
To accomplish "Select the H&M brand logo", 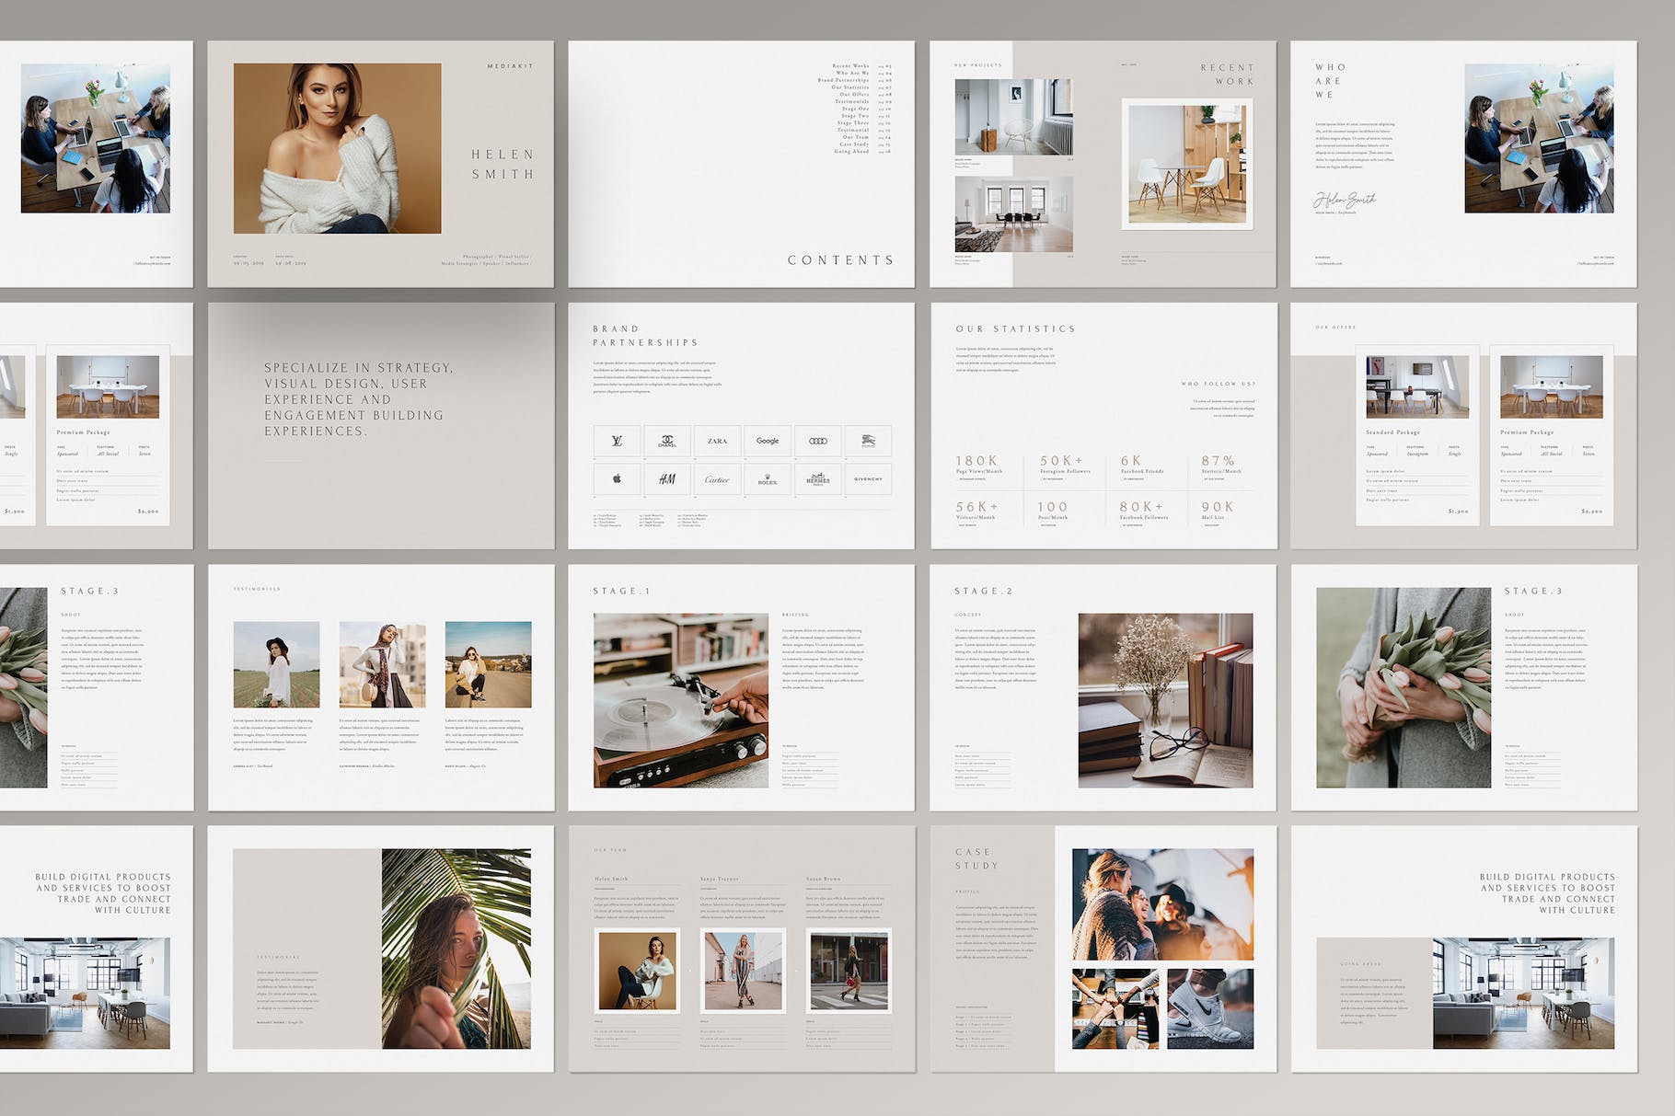I will (667, 479).
